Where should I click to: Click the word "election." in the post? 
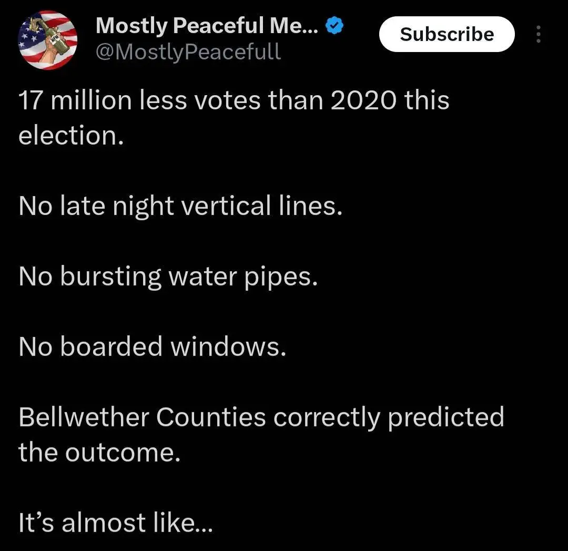[71, 135]
